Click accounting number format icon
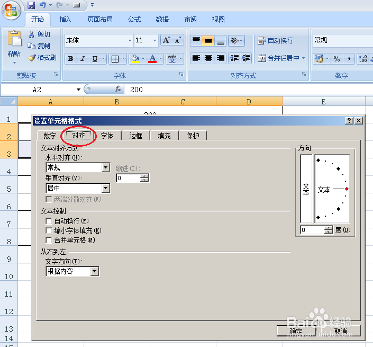This screenshot has width=373, height=347. click(319, 59)
